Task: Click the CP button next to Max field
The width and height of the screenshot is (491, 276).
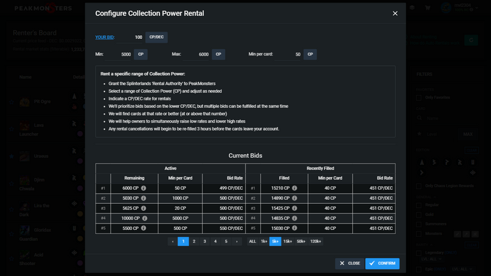Action: click(218, 54)
